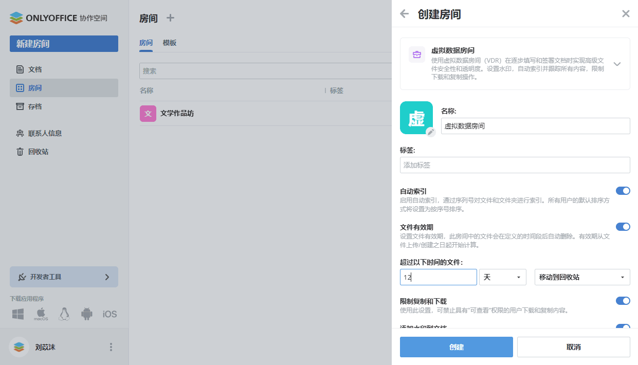Download the iOS app
The width and height of the screenshot is (638, 365).
[110, 314]
